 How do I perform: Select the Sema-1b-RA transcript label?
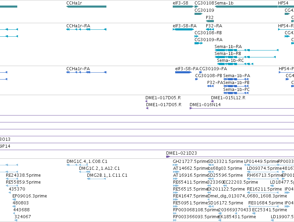point(228,47)
